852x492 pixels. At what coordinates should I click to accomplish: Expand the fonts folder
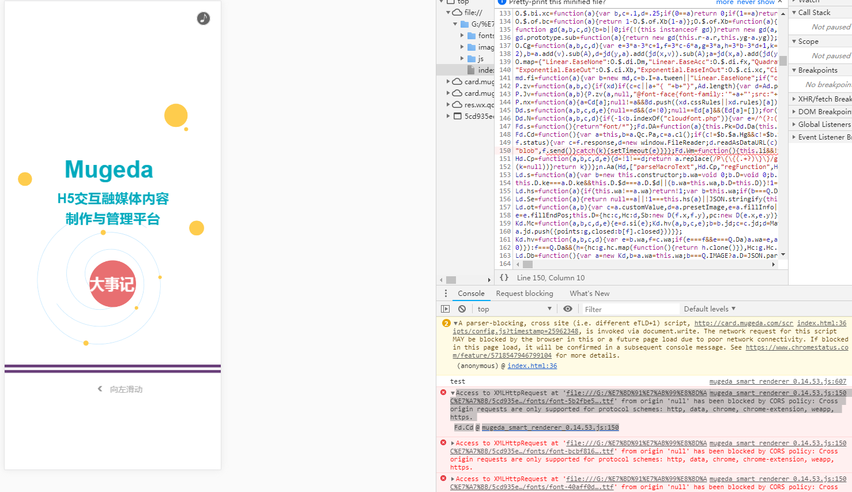click(462, 35)
